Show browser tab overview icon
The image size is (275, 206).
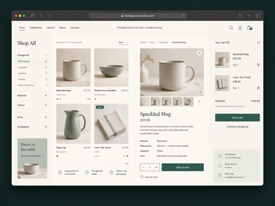point(258,16)
